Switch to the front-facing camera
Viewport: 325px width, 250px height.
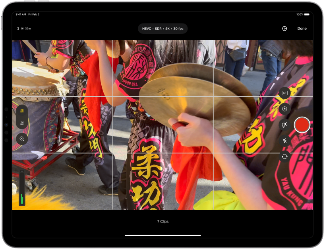[284, 156]
